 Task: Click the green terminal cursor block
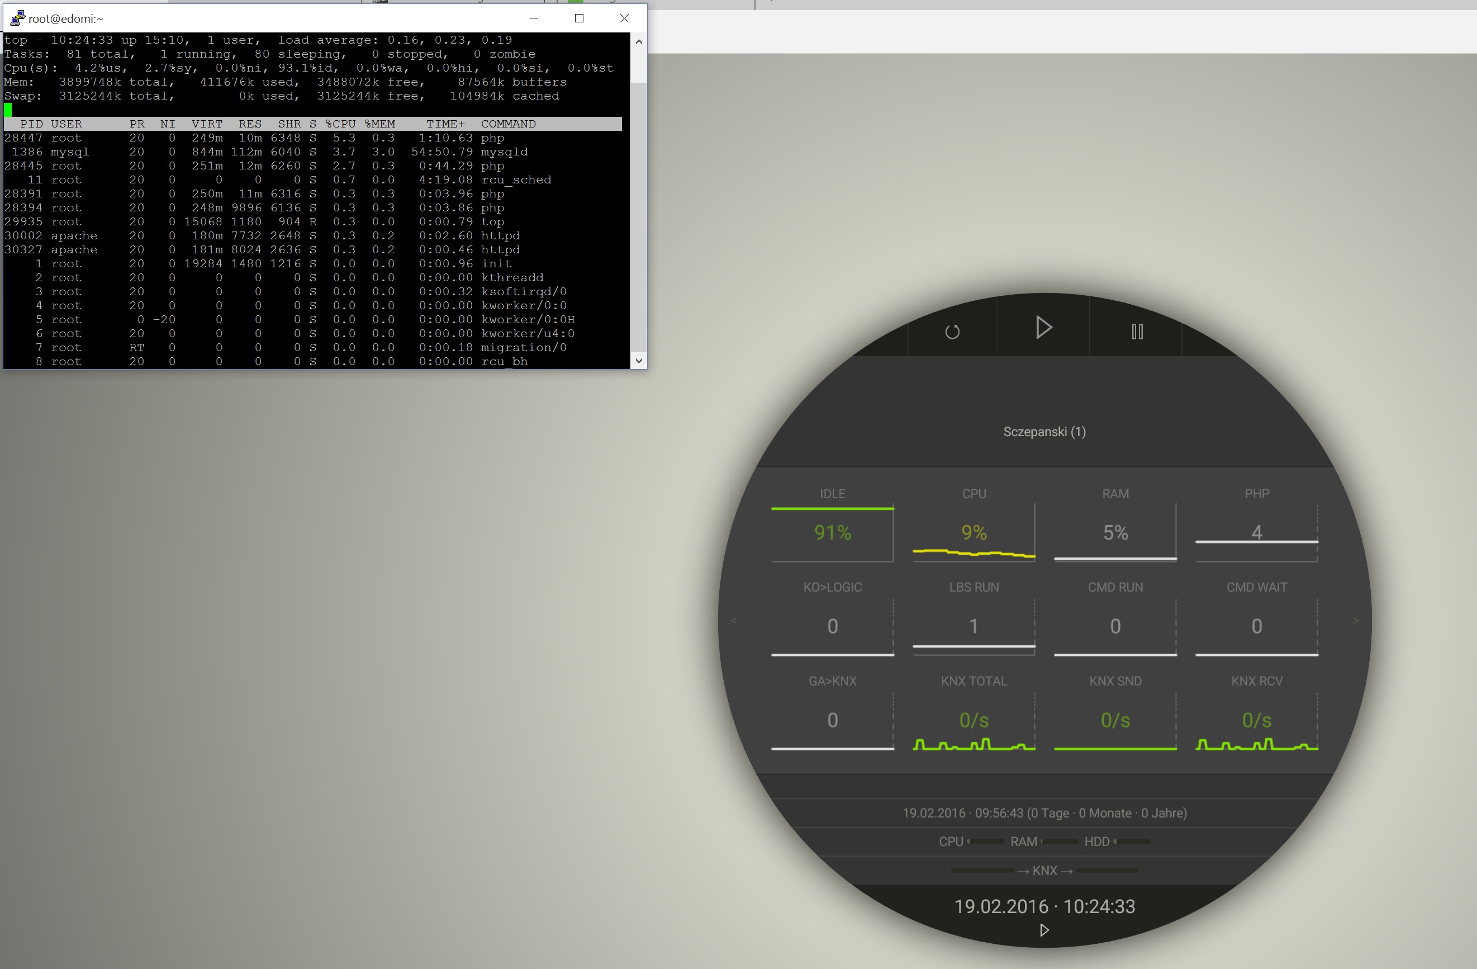click(x=8, y=110)
